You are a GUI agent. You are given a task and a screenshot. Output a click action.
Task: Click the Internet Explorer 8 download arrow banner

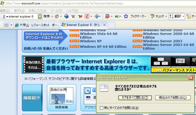click(46, 36)
